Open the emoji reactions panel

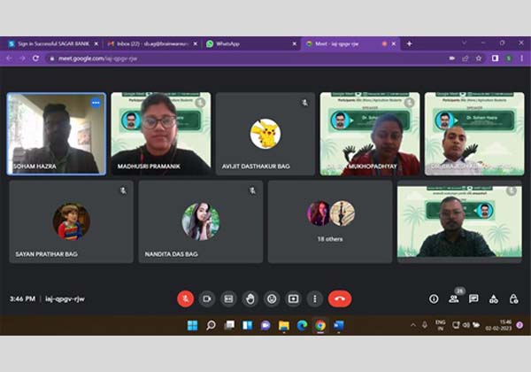pyautogui.click(x=272, y=298)
